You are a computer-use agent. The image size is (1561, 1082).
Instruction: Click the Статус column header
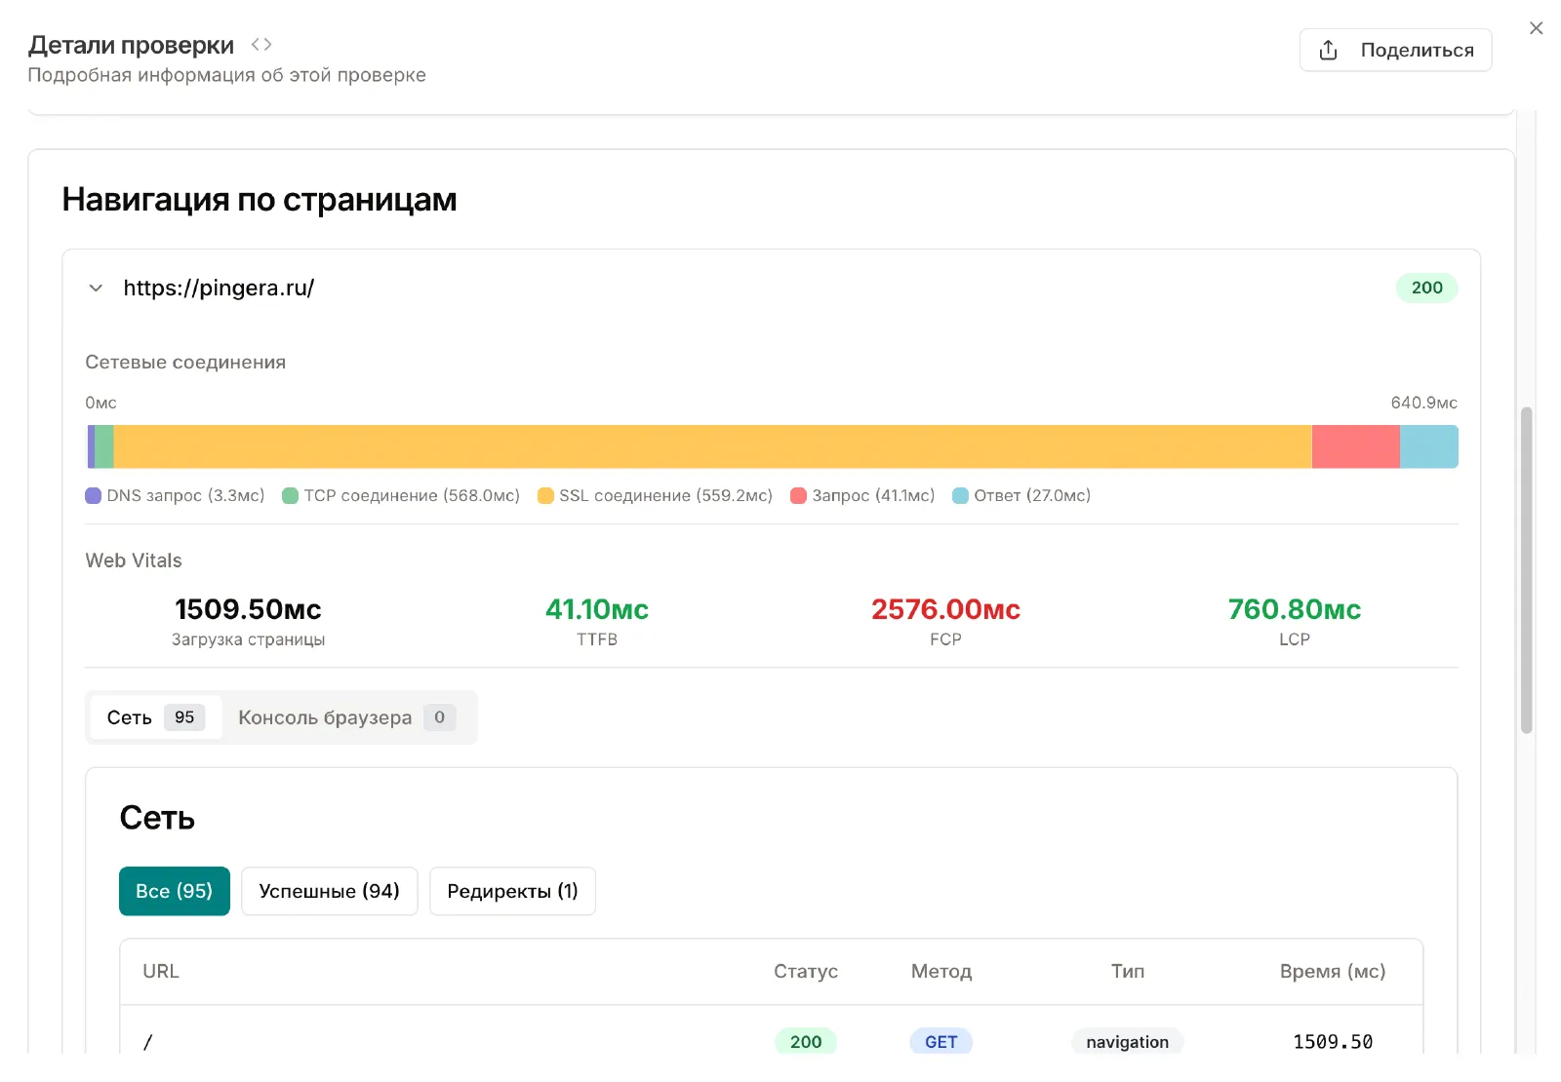pos(806,971)
